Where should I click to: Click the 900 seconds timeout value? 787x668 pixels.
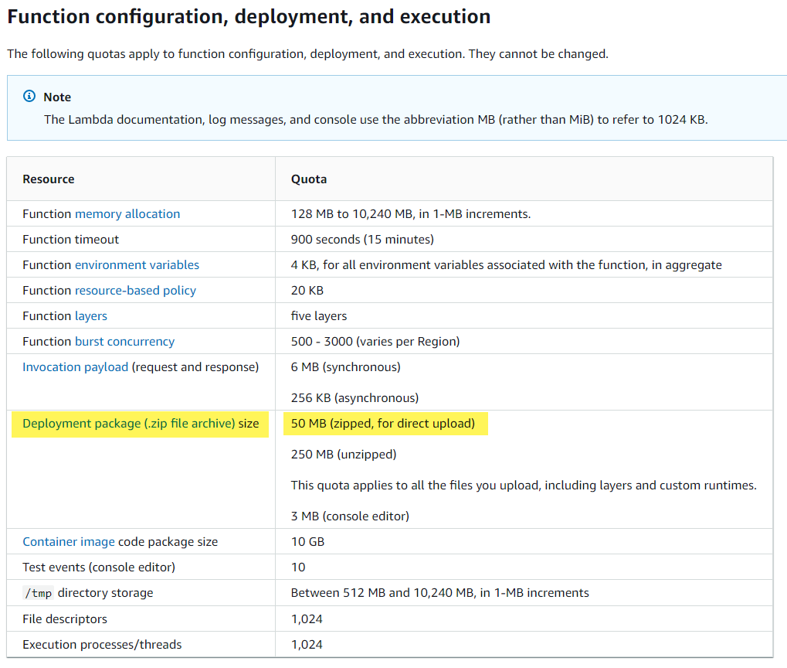tap(362, 240)
